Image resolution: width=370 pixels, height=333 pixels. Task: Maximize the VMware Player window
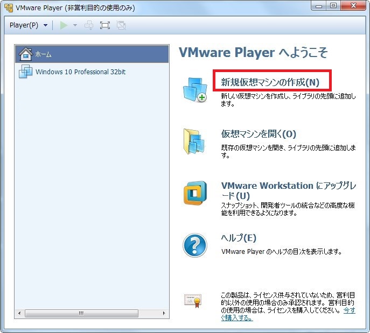click(333, 6)
